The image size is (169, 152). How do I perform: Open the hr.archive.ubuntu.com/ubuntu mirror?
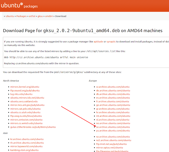coord(113,112)
